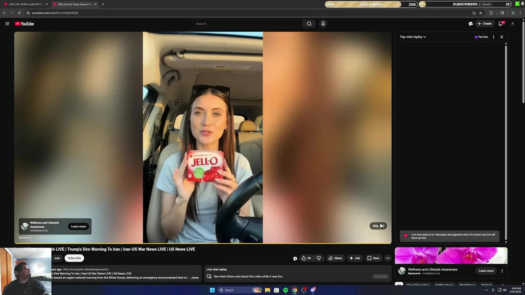Close the live chat replay panel

pos(502,37)
